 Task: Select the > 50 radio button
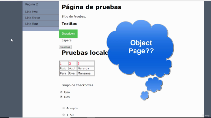point(64,115)
